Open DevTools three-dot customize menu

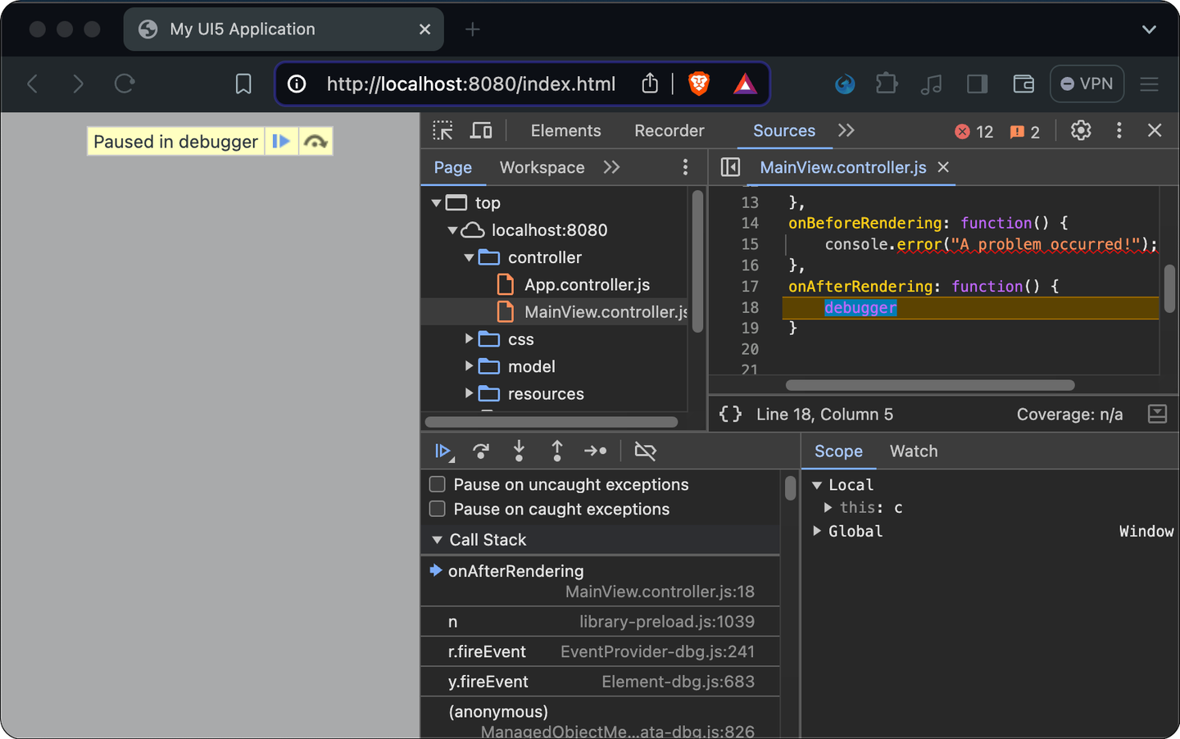1119,130
